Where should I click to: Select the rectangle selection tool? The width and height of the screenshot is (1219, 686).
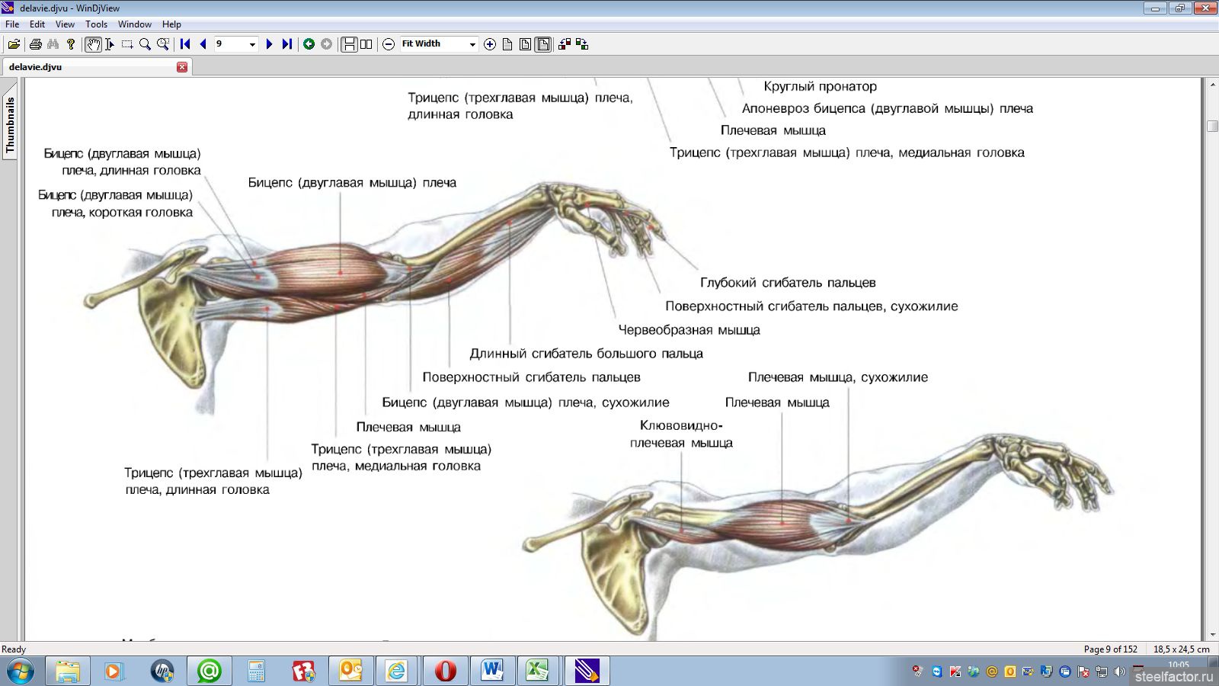[x=127, y=44]
